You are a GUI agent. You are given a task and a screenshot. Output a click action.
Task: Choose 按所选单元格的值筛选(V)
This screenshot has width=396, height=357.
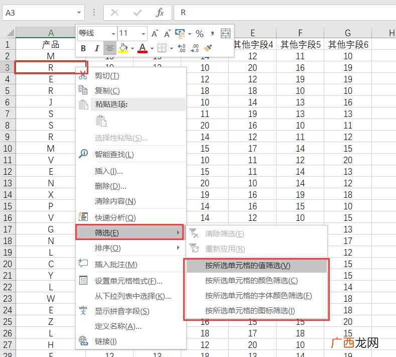256,266
